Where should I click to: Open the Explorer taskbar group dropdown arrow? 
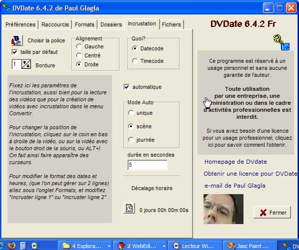(109, 246)
